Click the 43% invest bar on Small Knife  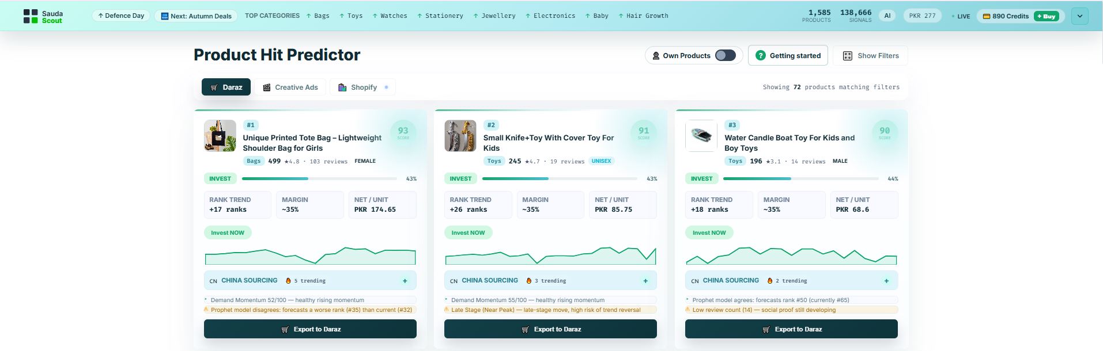coord(560,179)
